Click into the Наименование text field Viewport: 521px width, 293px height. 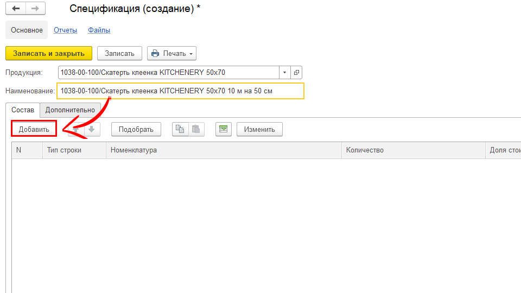180,91
